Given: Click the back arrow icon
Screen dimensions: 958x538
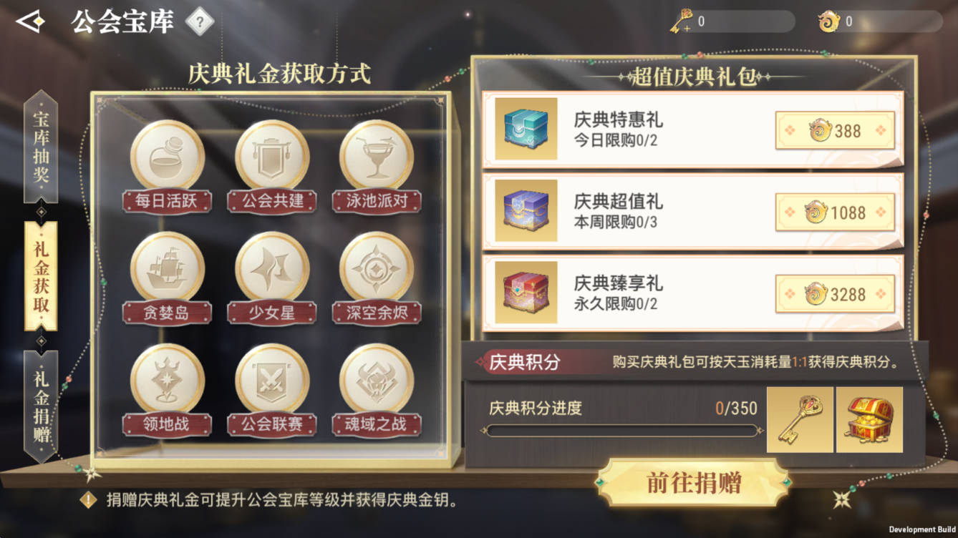Looking at the screenshot, I should tap(30, 22).
